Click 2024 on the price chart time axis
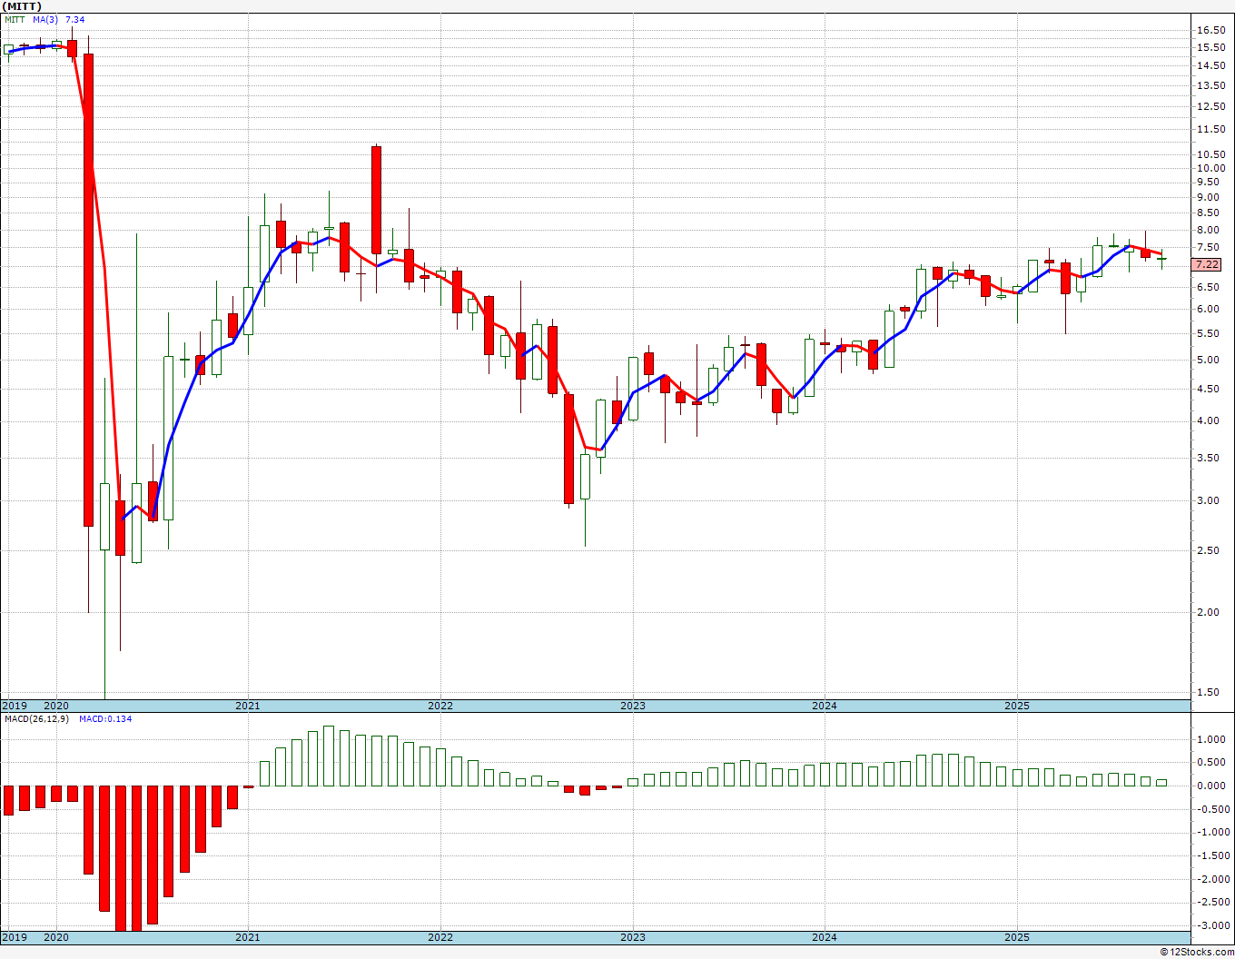This screenshot has height=959, width=1235. 825,706
